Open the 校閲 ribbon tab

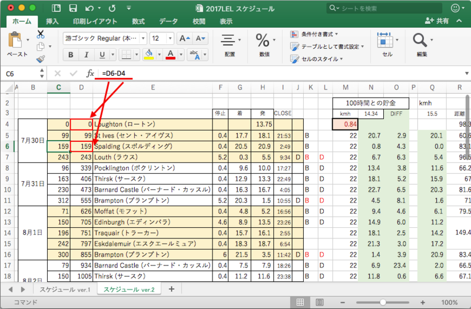click(199, 21)
